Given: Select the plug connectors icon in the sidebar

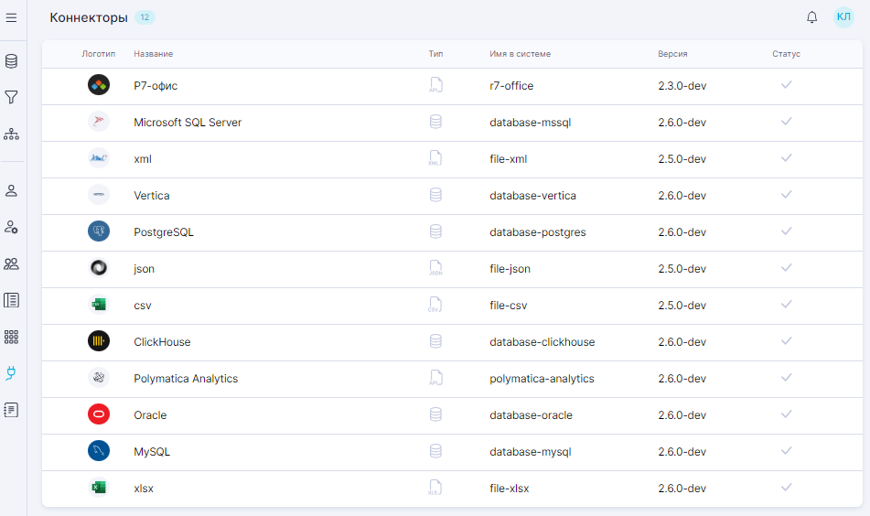Looking at the screenshot, I should tap(12, 373).
